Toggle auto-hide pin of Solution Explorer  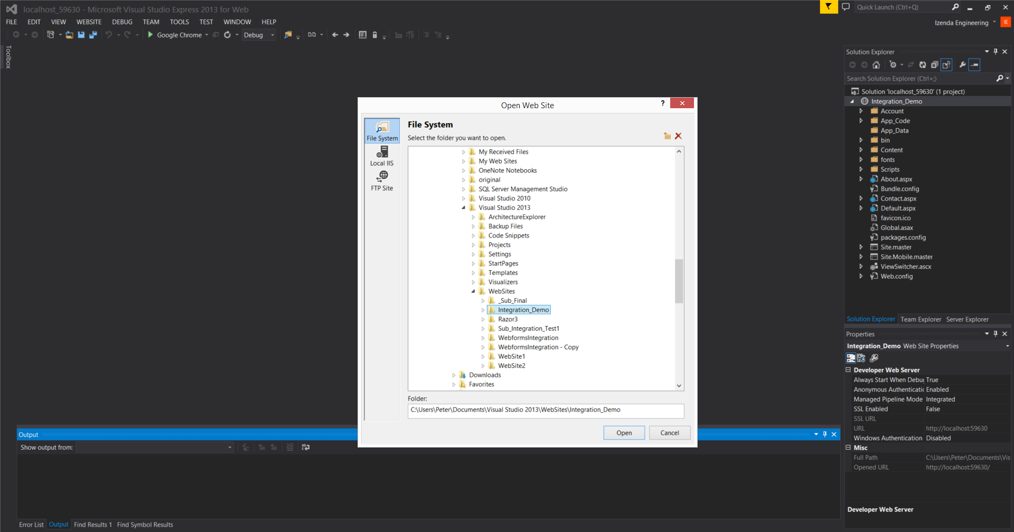[996, 52]
